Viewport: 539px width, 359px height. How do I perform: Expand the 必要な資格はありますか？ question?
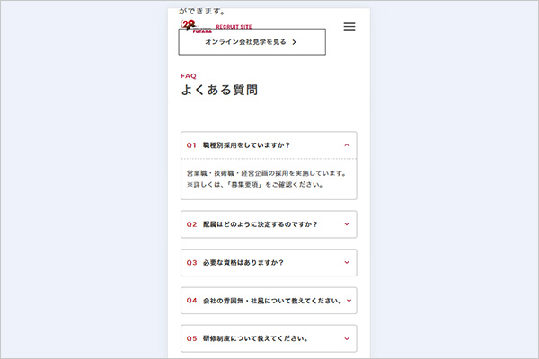[243, 263]
